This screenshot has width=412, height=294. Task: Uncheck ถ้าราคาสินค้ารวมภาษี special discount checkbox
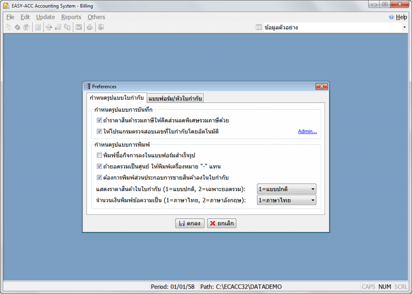(99, 120)
